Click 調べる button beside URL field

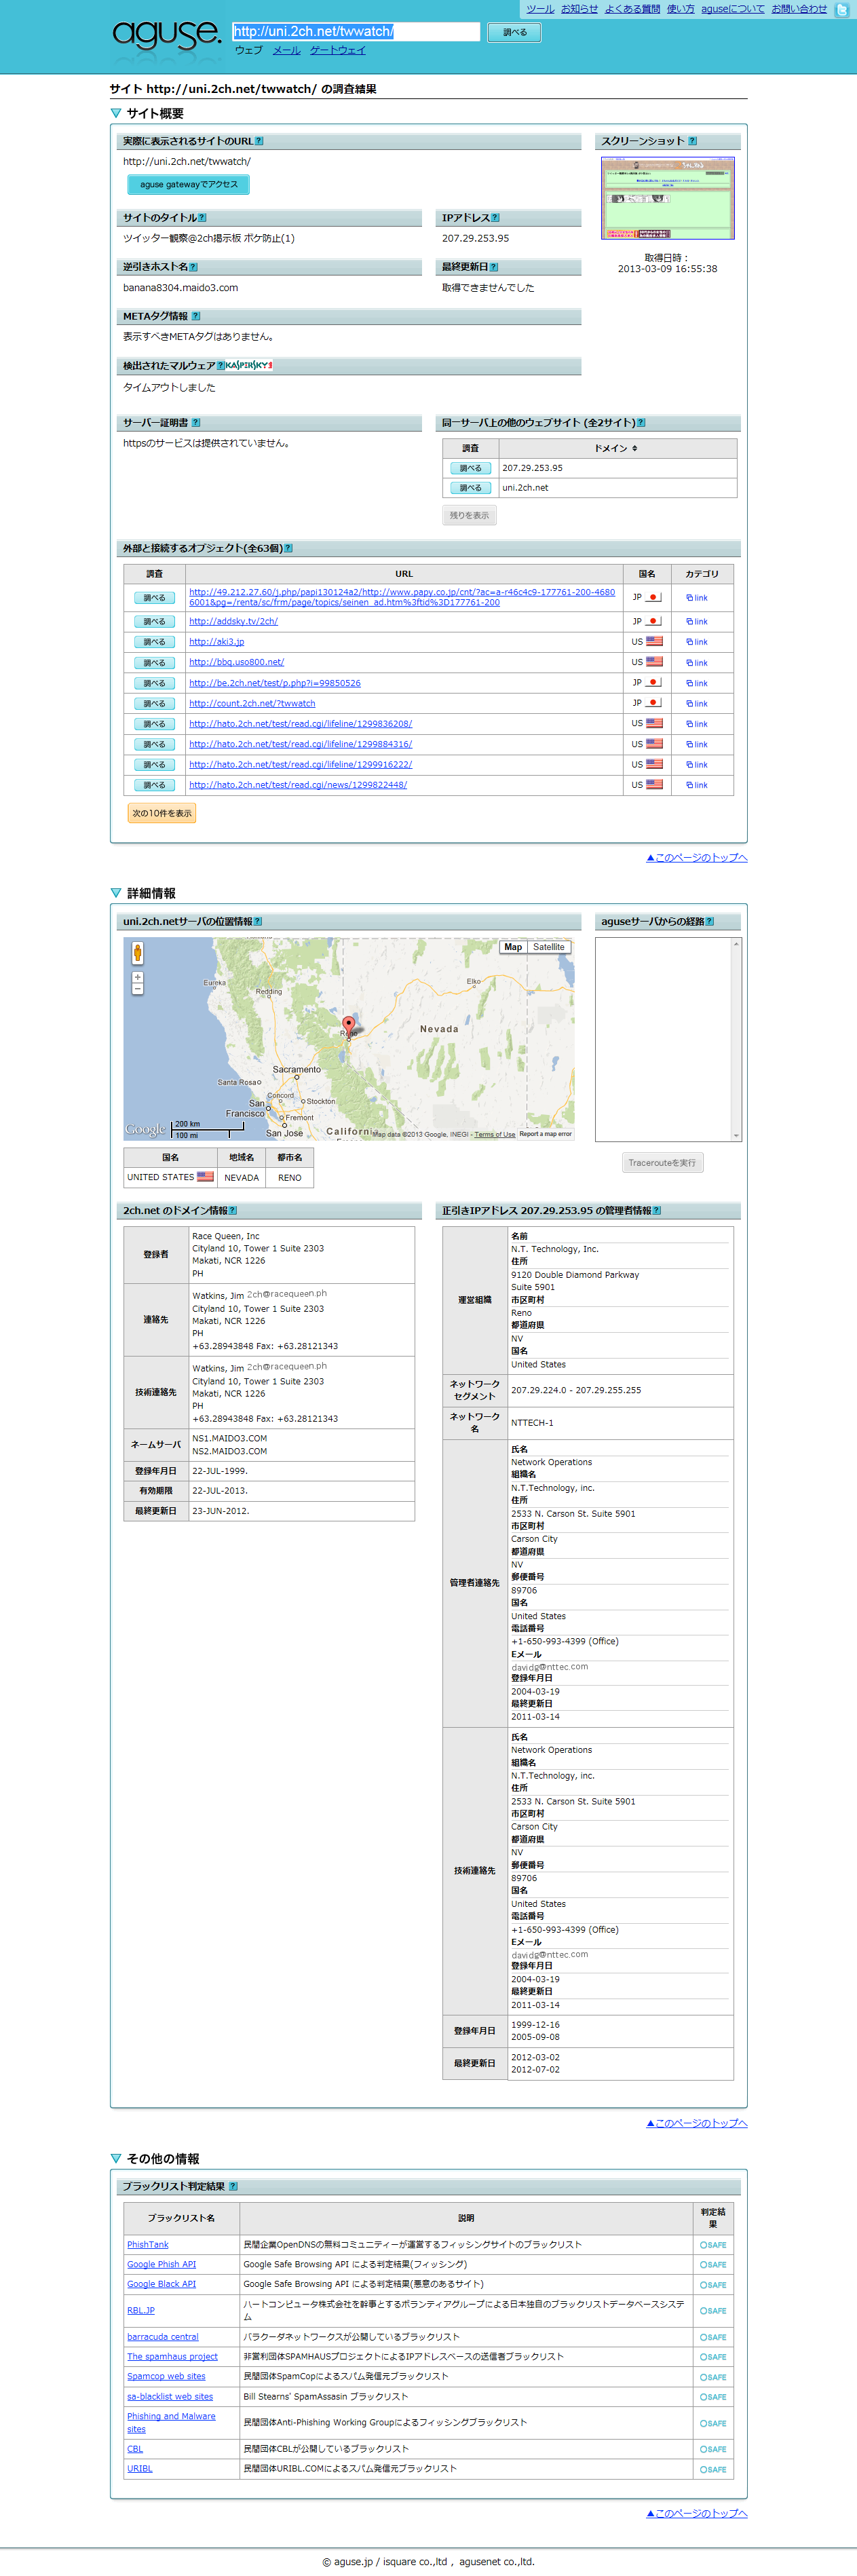pos(514,32)
